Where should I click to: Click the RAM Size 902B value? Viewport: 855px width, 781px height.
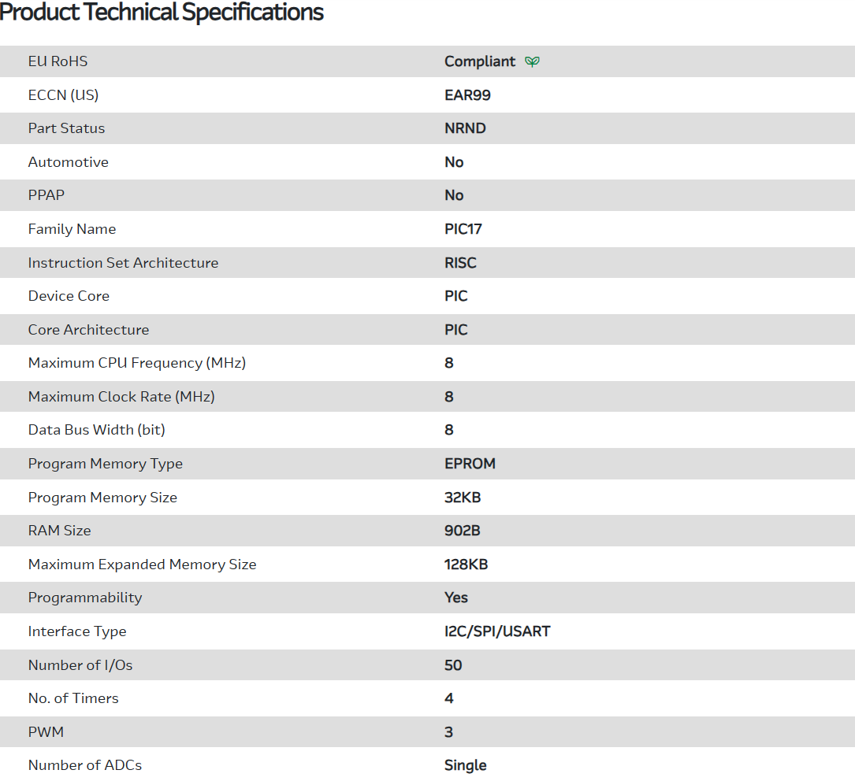462,531
